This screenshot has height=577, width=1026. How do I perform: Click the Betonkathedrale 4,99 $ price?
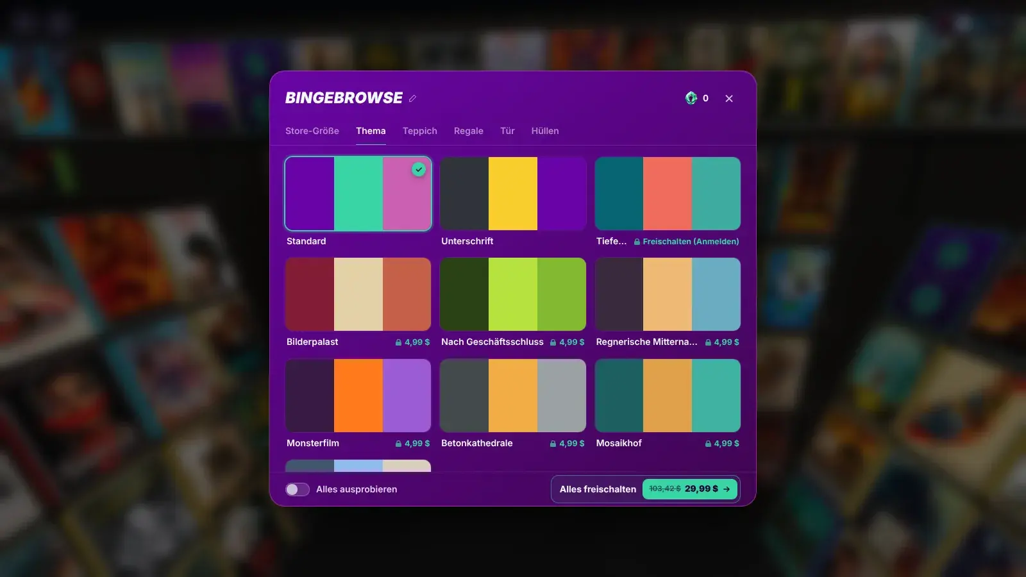point(567,444)
